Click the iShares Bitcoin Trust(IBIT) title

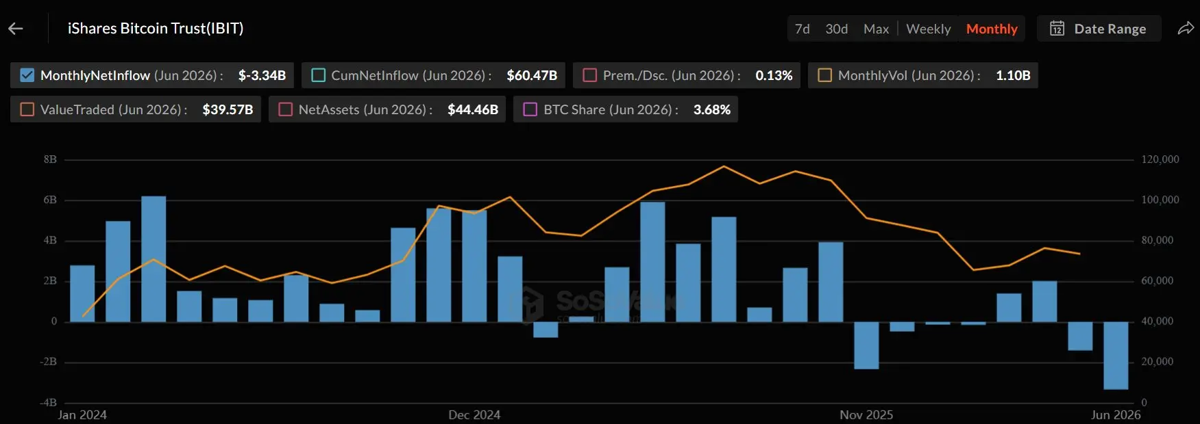coord(156,28)
